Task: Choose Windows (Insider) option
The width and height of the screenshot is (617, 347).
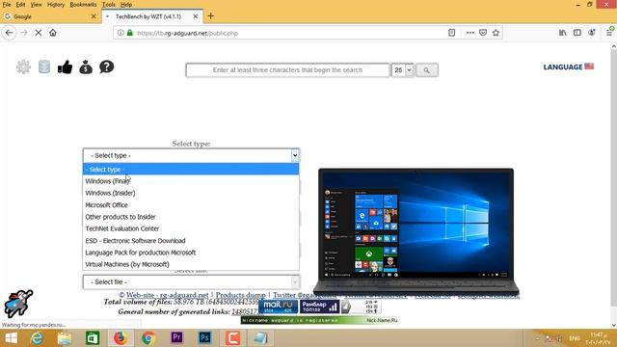Action: [x=191, y=193]
